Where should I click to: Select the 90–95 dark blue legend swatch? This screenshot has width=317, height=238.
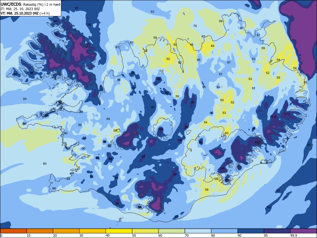(251, 231)
